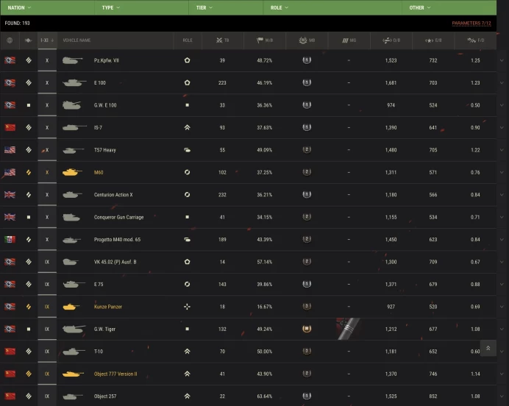Viewport: 509px width, 406px height.
Task: Click the 1,681 damage value for E 100
Action: coord(391,83)
